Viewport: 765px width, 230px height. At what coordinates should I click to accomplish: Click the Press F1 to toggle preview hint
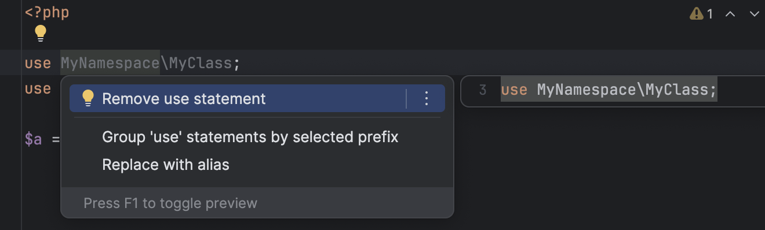(x=170, y=203)
